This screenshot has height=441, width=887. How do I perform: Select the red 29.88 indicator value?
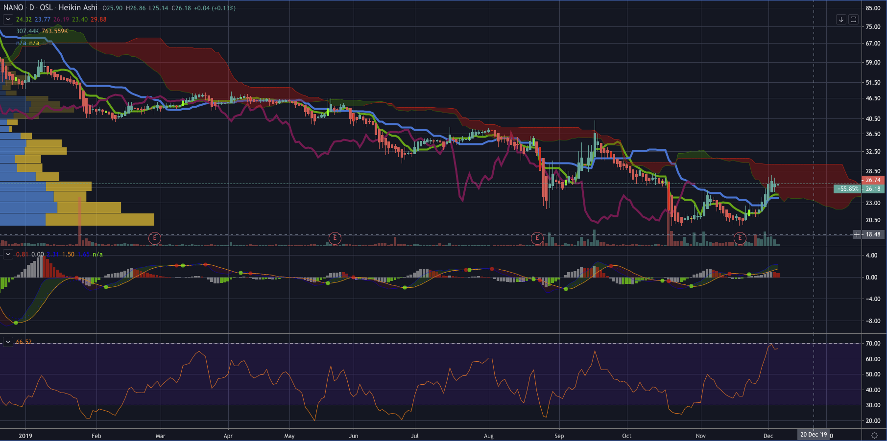98,20
